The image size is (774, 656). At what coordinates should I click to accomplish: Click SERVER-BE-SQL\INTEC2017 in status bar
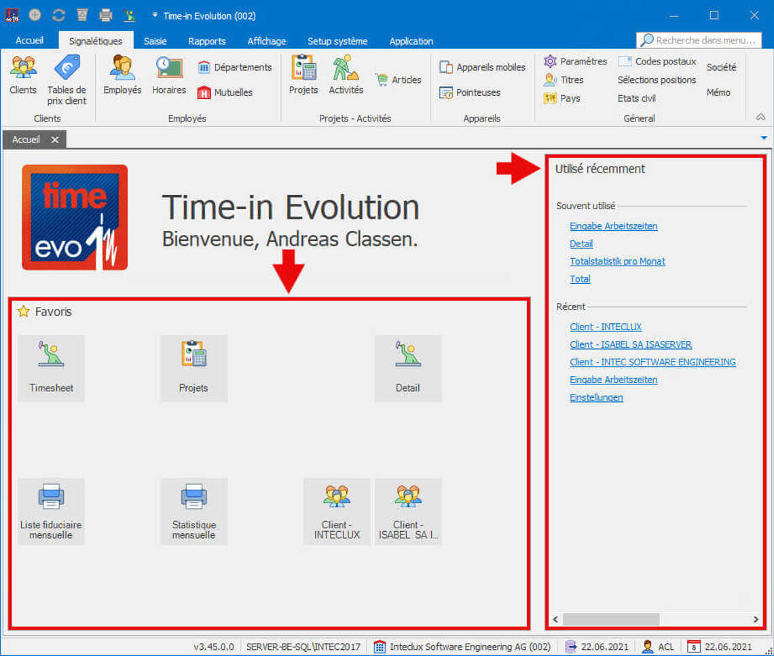(303, 646)
